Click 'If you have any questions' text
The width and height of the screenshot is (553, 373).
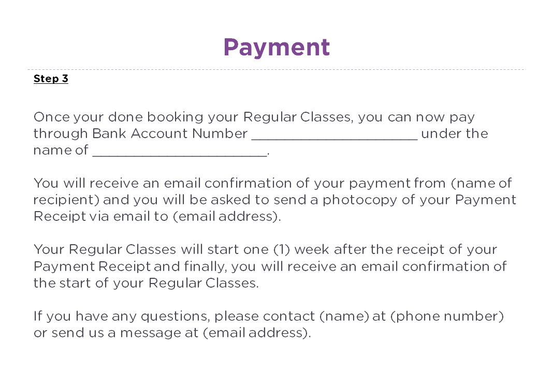point(121,316)
